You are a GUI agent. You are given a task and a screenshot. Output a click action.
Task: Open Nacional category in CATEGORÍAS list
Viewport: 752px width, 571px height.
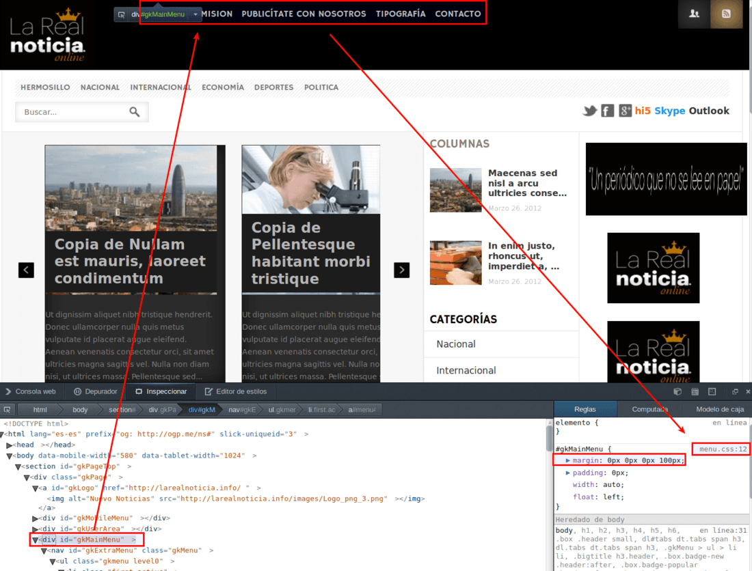(455, 344)
